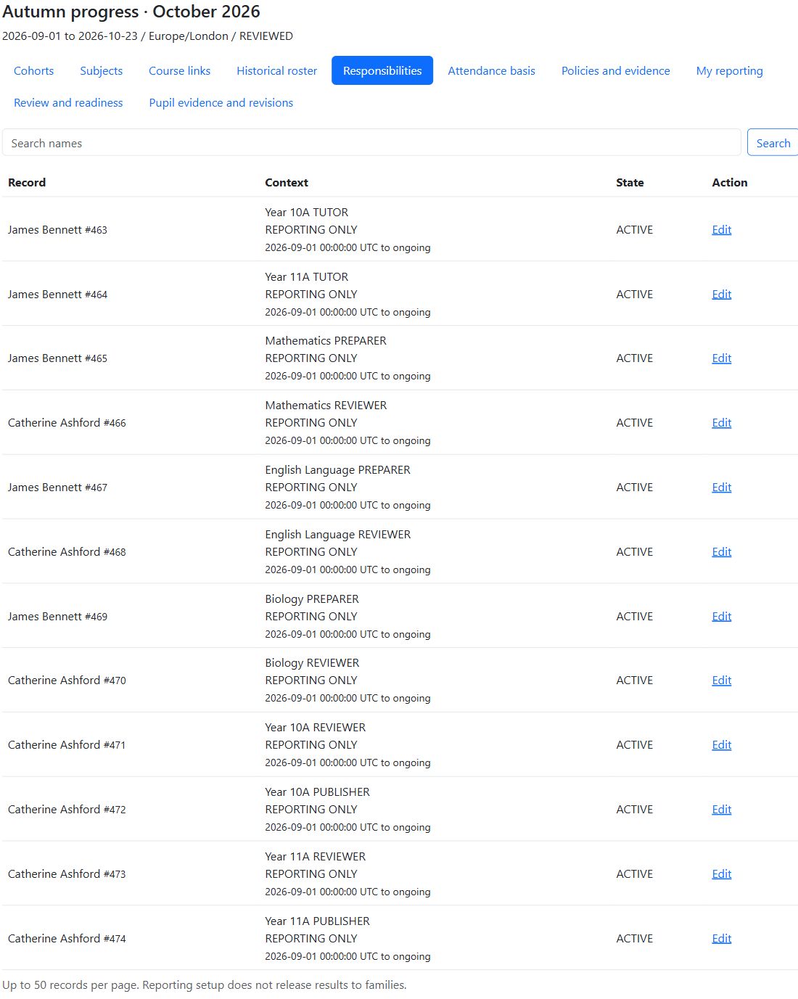This screenshot has width=798, height=999.
Task: Switch to the Subjects tab
Action: click(x=102, y=70)
